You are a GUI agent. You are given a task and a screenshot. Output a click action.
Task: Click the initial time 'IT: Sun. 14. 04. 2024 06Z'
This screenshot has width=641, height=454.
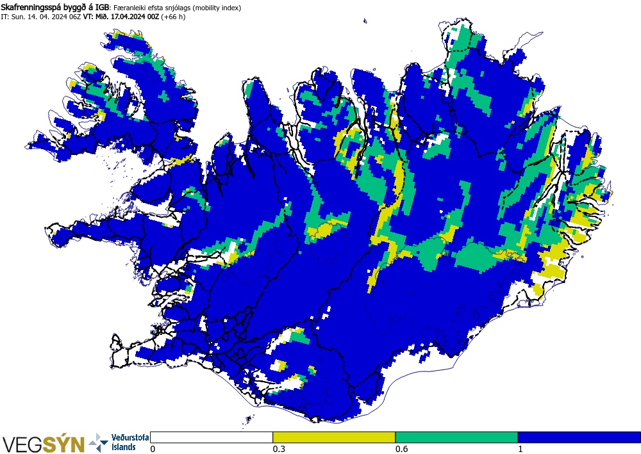pos(41,17)
